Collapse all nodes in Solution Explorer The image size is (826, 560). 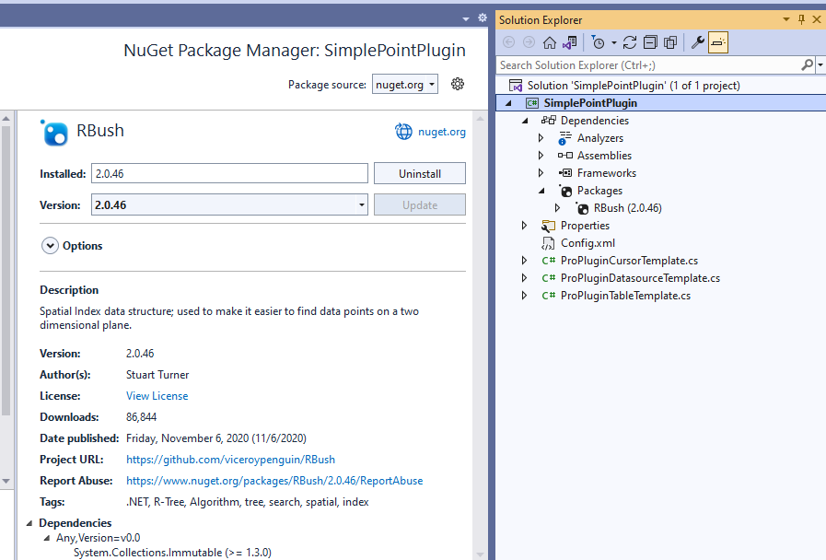click(x=651, y=41)
